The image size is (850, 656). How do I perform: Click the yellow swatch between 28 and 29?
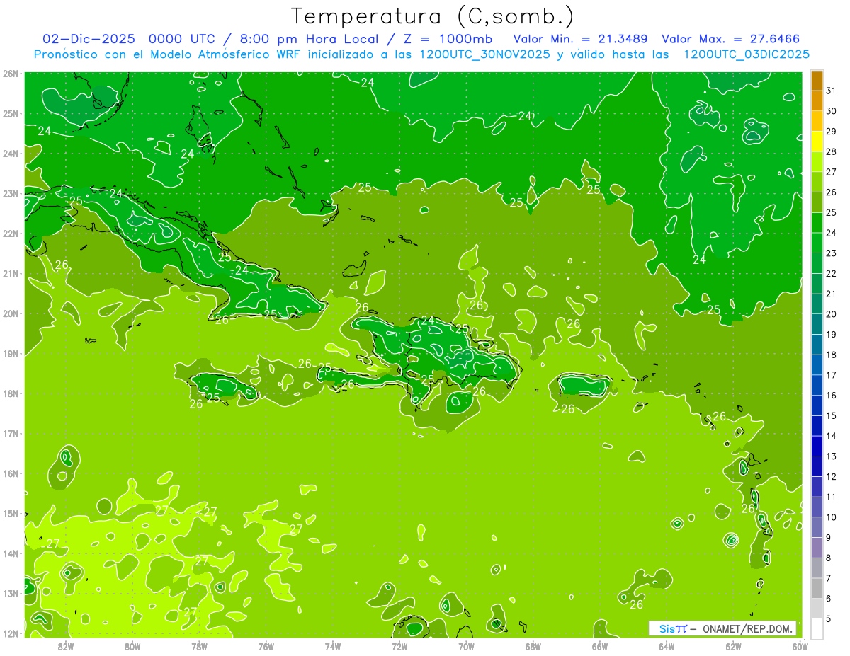817,142
